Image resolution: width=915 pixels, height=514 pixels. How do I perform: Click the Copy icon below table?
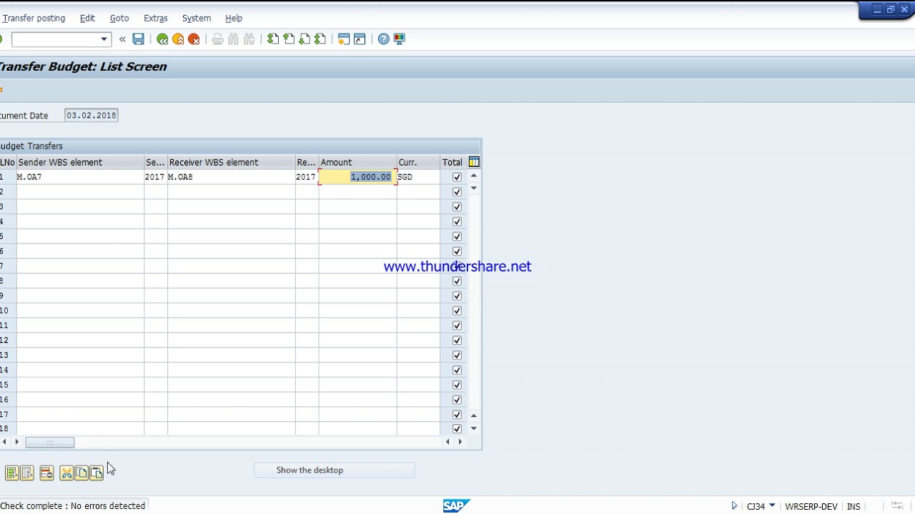tap(81, 473)
